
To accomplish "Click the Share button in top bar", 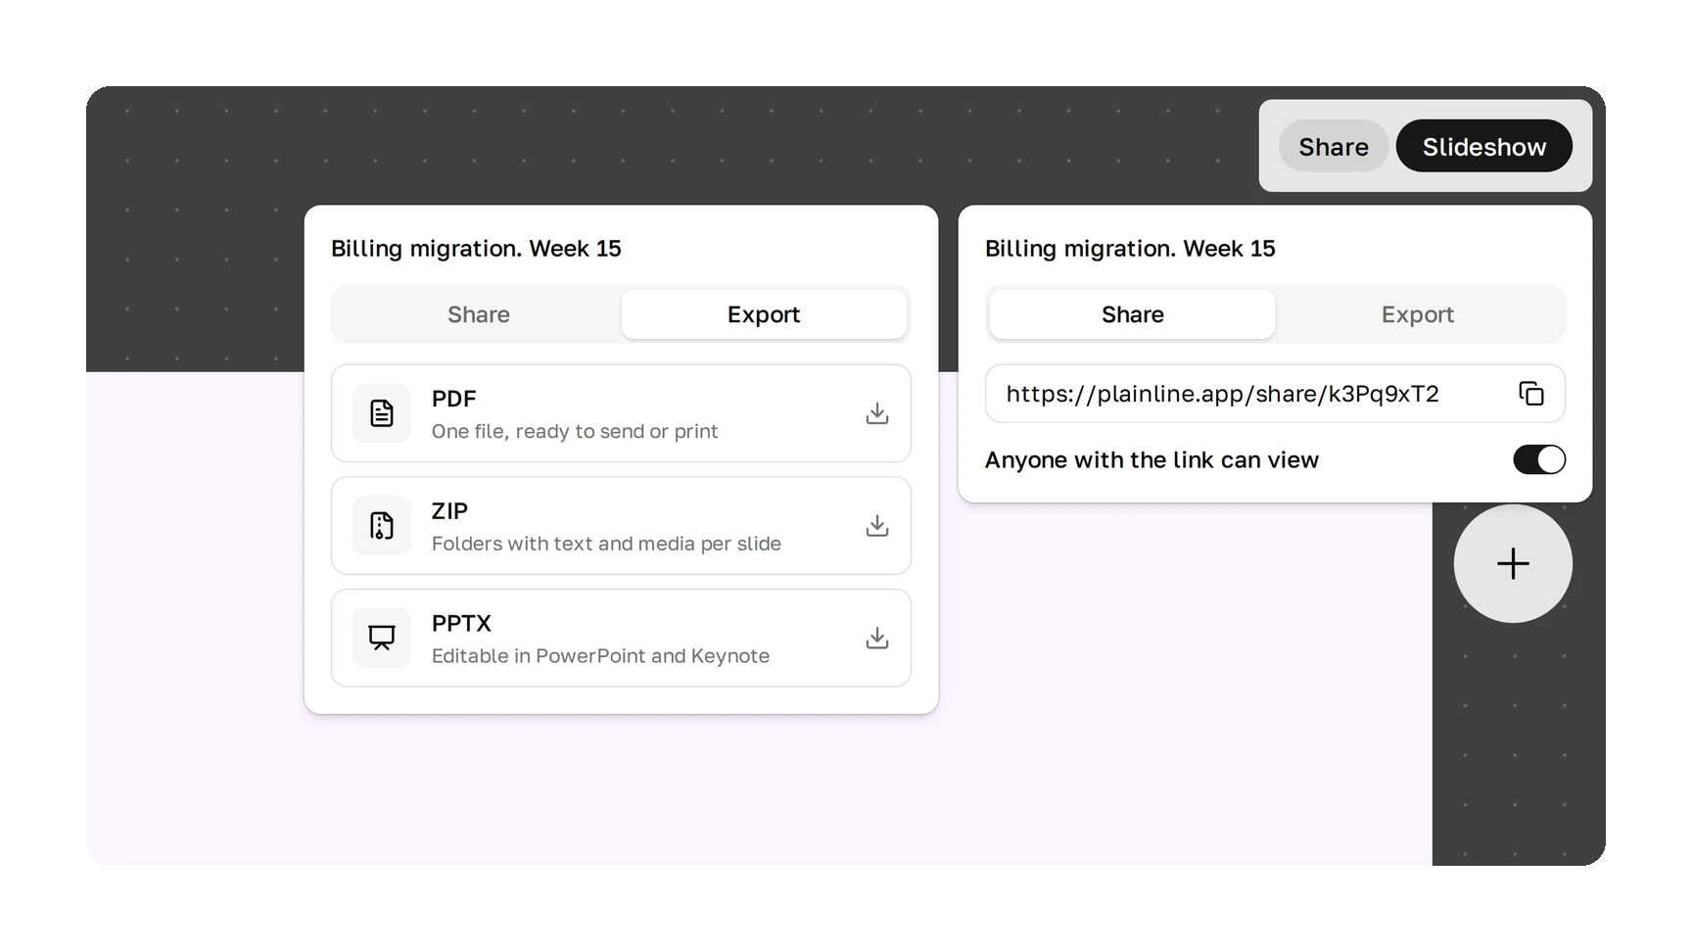I will click(1334, 147).
